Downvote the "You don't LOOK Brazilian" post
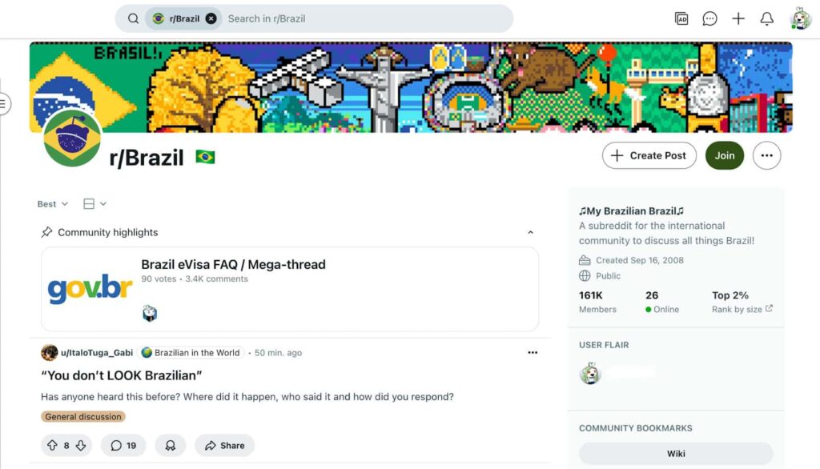The height and width of the screenshot is (469, 820). click(81, 446)
